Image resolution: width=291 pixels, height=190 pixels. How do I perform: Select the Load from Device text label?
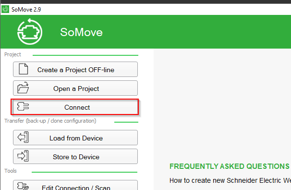click(x=76, y=138)
